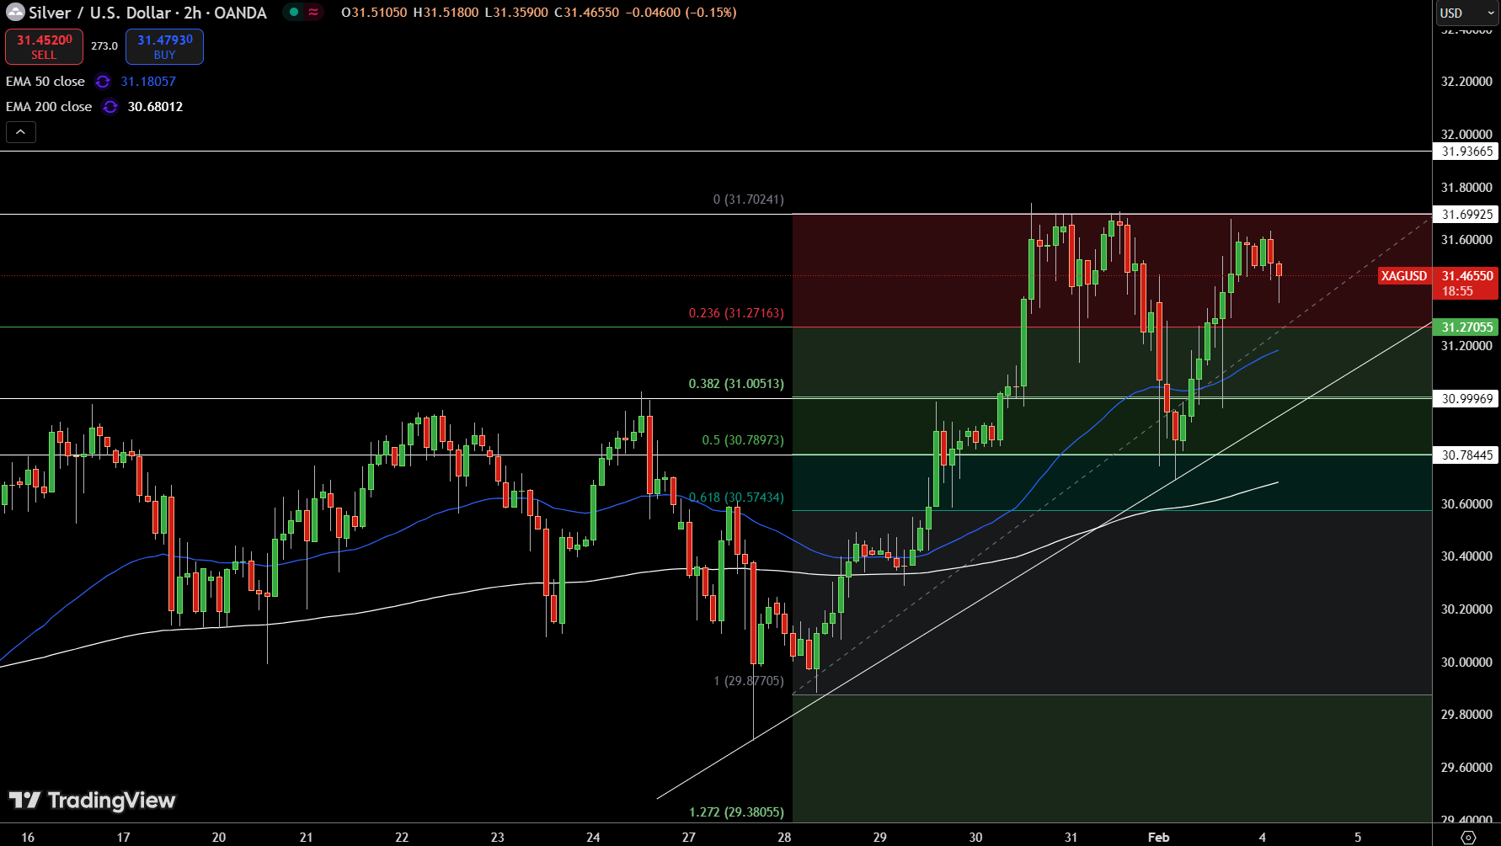Click date 28 on the time axis

point(784,837)
